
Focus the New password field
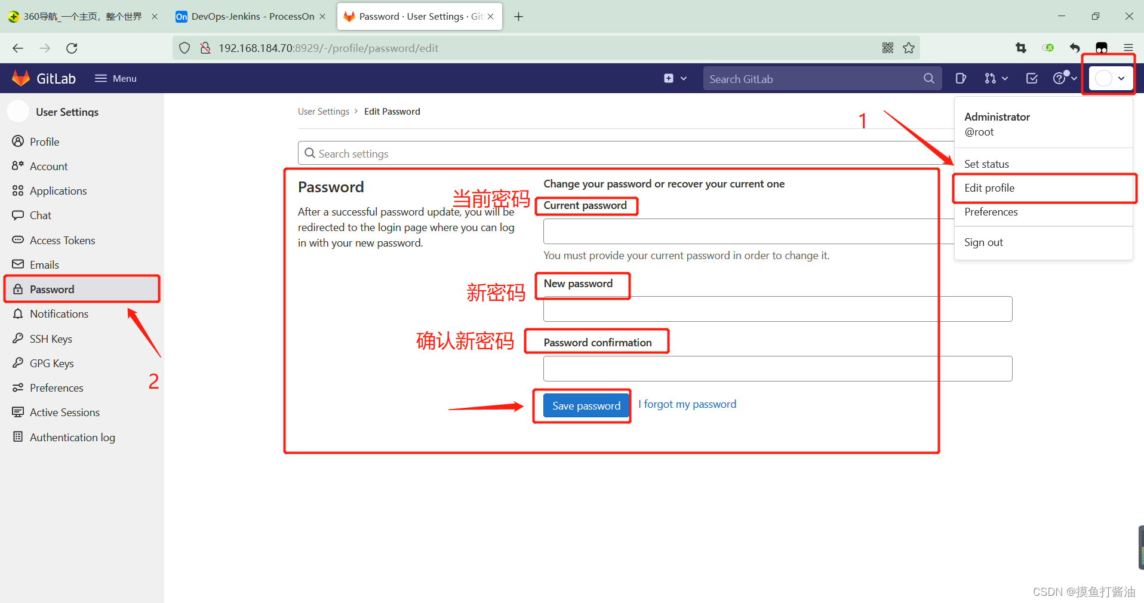coord(777,309)
